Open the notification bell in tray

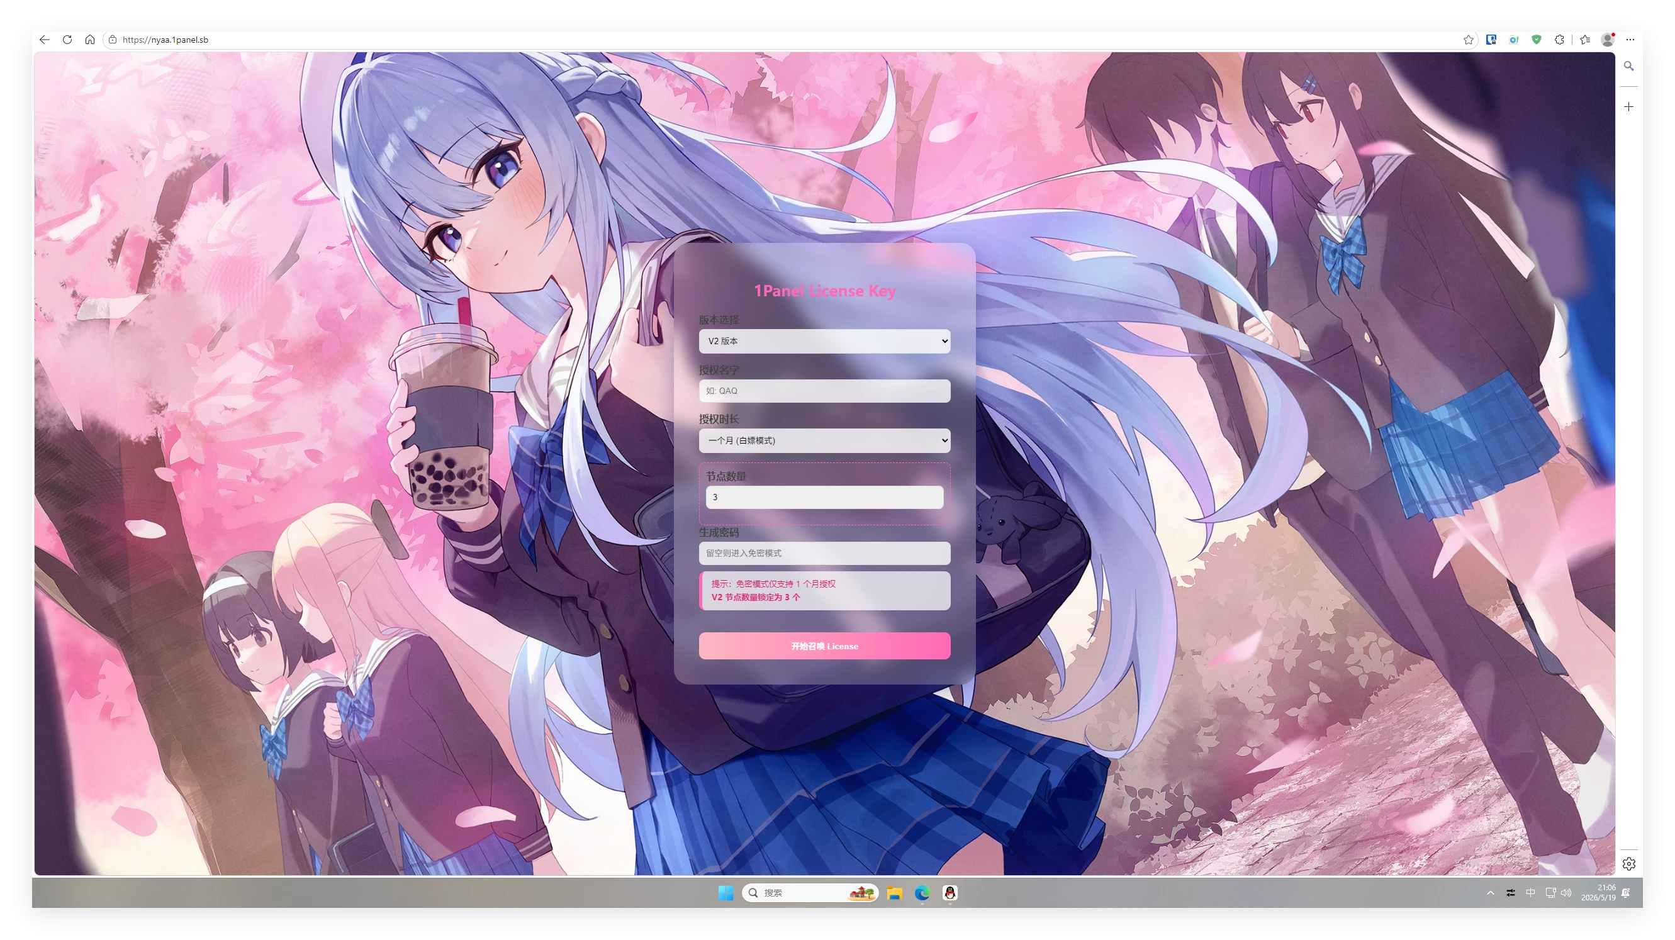1625,893
